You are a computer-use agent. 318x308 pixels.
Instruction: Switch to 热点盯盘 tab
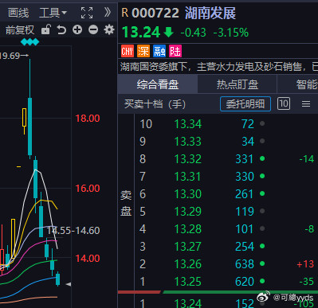(x=238, y=84)
